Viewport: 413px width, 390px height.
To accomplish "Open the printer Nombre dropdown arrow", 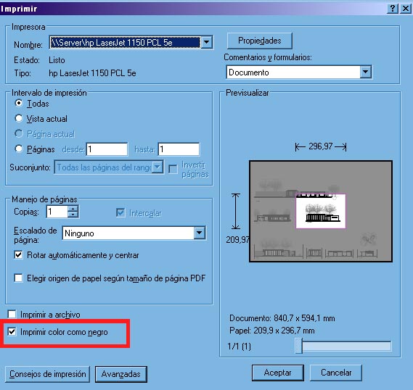I will (207, 42).
